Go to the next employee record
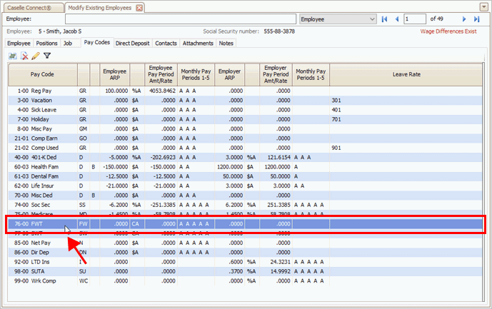Image resolution: width=492 pixels, height=309 pixels. pos(465,19)
